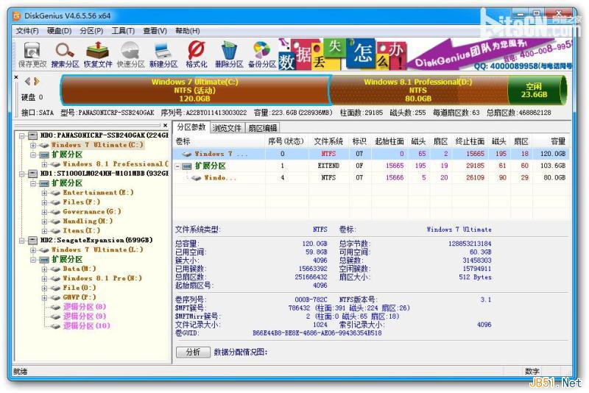Click drive icon of Items (I:)

click(56, 231)
